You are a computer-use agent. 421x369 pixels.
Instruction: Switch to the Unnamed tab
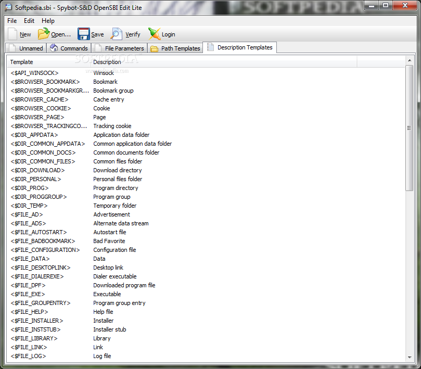tap(26, 48)
